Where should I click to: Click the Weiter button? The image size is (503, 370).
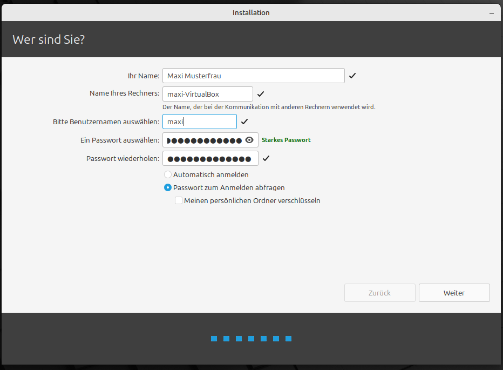click(x=454, y=293)
